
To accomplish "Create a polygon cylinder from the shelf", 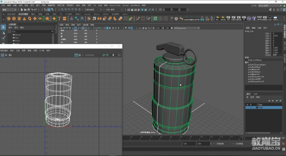I will pos(19,19).
